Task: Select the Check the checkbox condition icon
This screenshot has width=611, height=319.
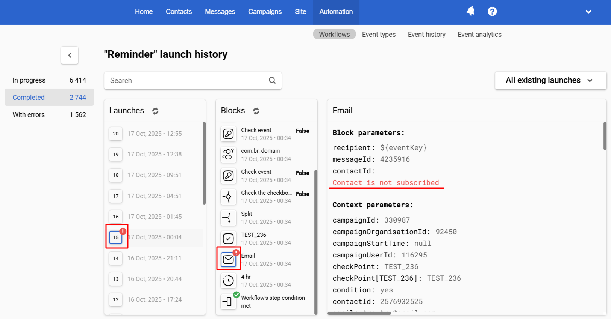Action: [228, 197]
